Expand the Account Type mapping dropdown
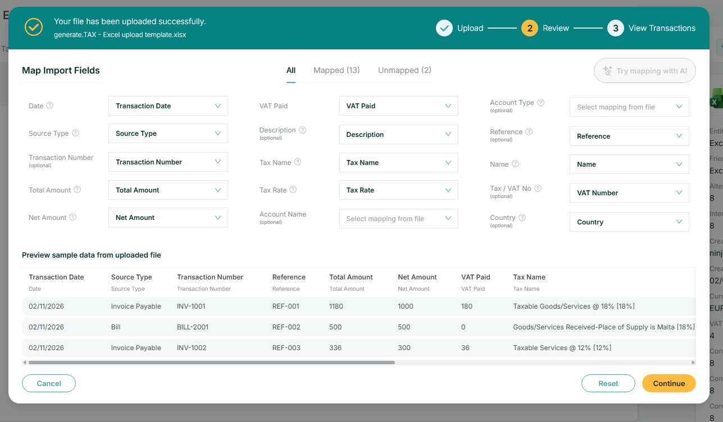 [629, 107]
